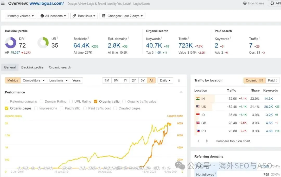
Task: Go to next traffic location page arrow
Action: (x=207, y=141)
